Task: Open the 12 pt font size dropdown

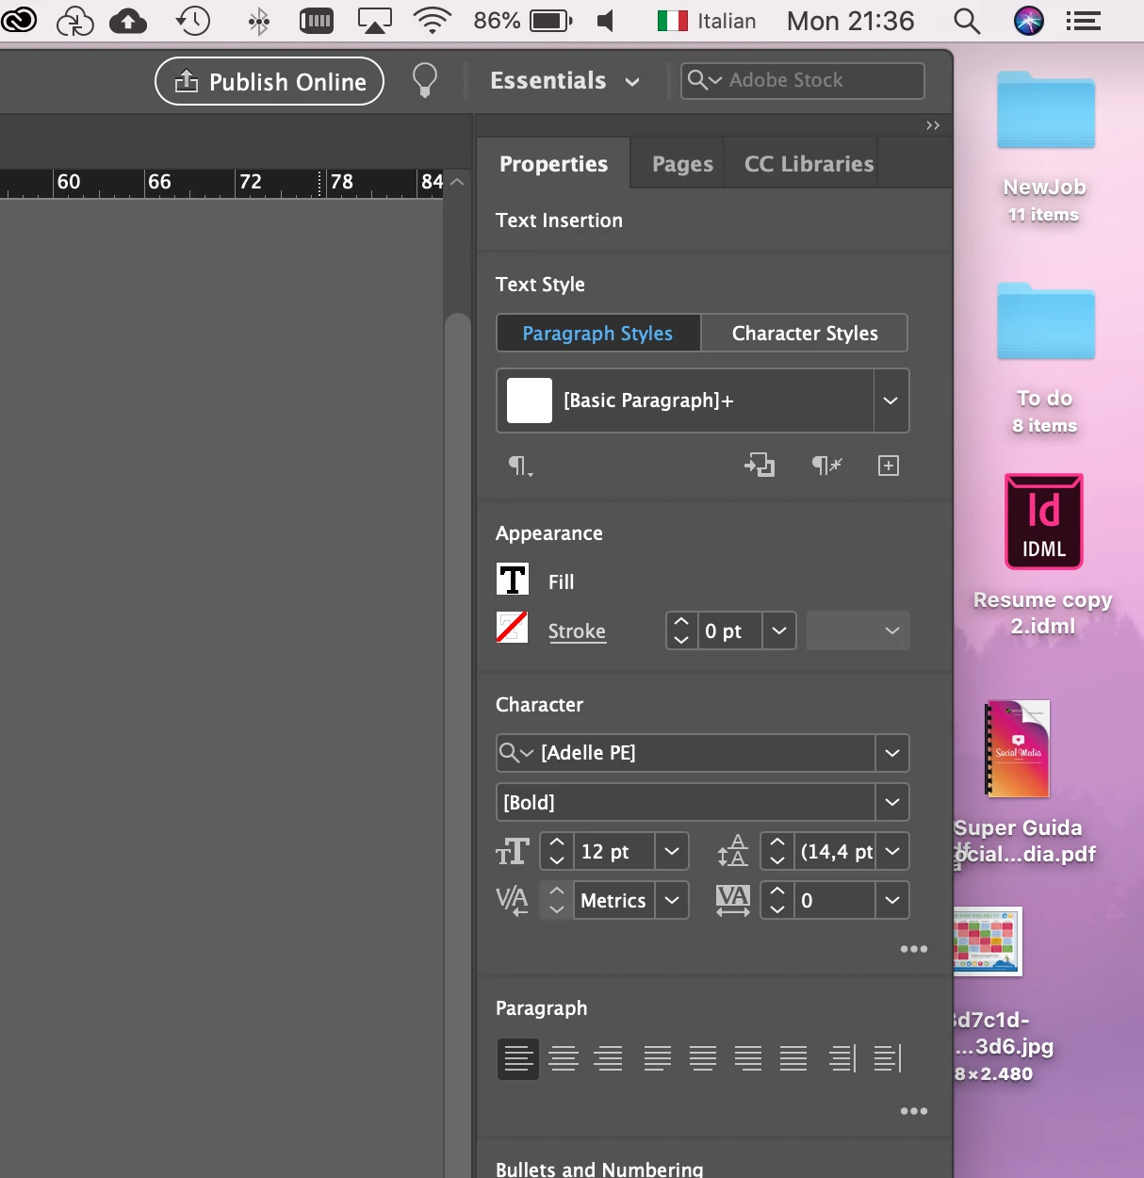Action: pyautogui.click(x=672, y=851)
